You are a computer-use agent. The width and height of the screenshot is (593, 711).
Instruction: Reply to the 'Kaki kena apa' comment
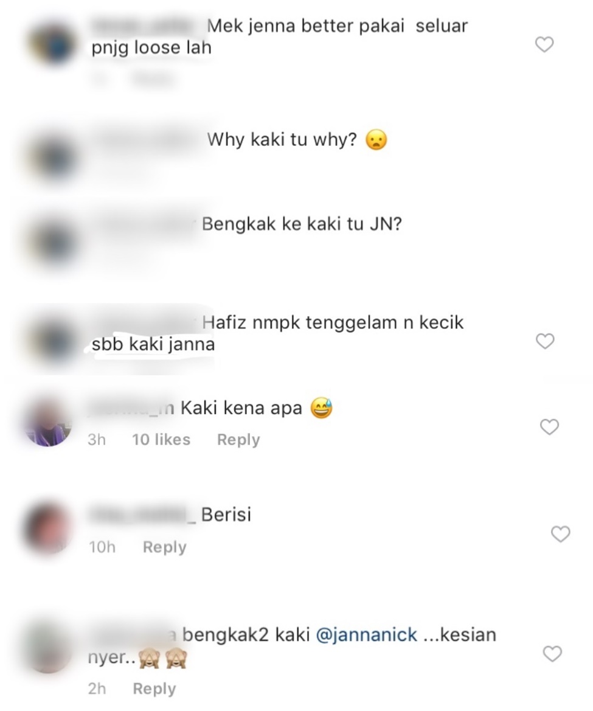click(238, 439)
